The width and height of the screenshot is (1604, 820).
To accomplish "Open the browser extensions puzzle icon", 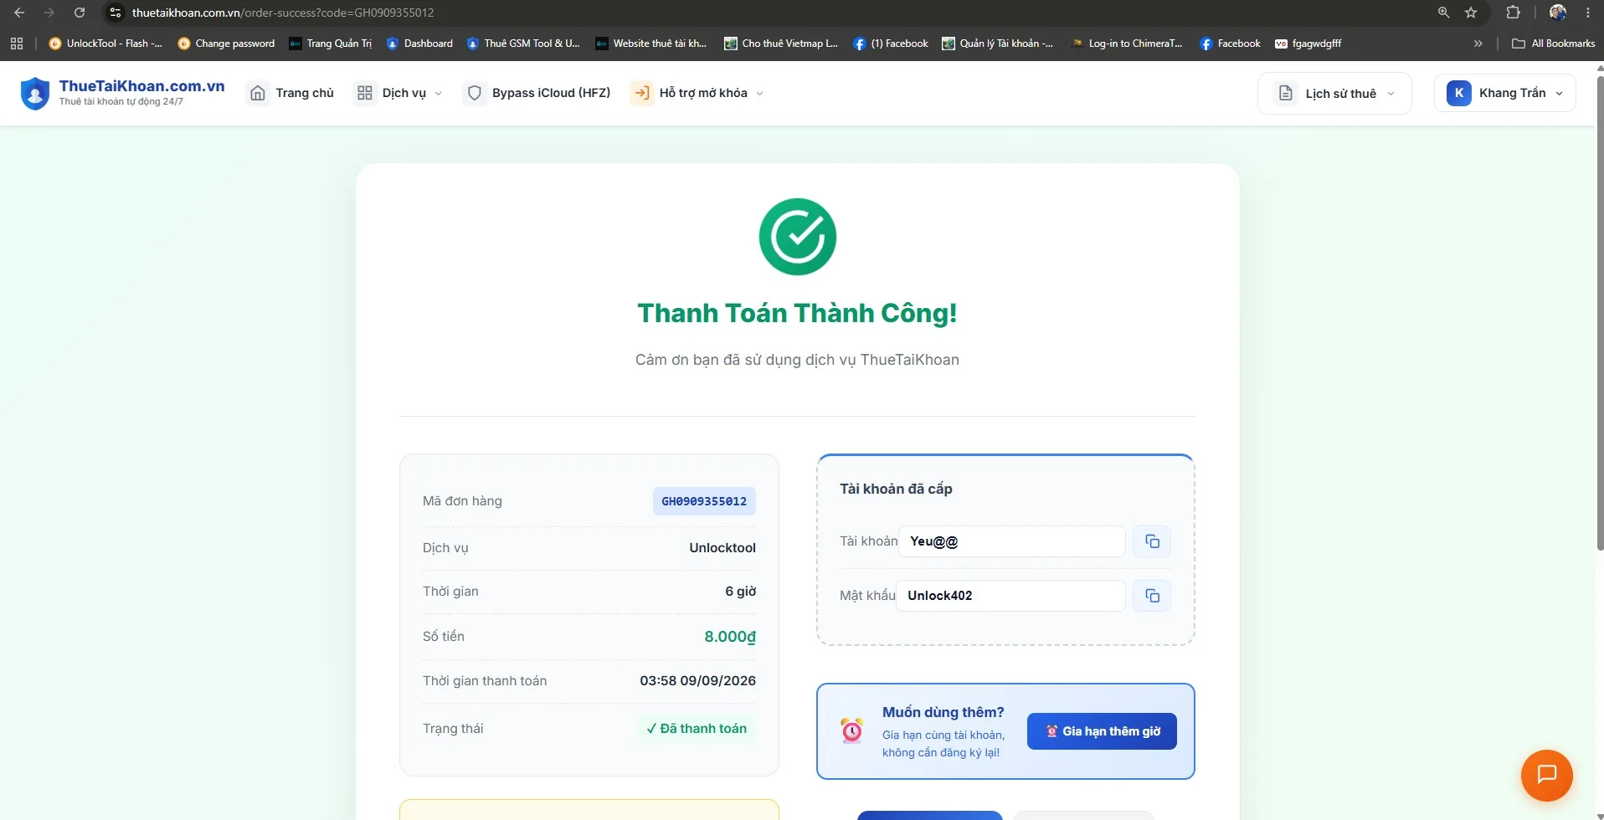I will [1513, 13].
